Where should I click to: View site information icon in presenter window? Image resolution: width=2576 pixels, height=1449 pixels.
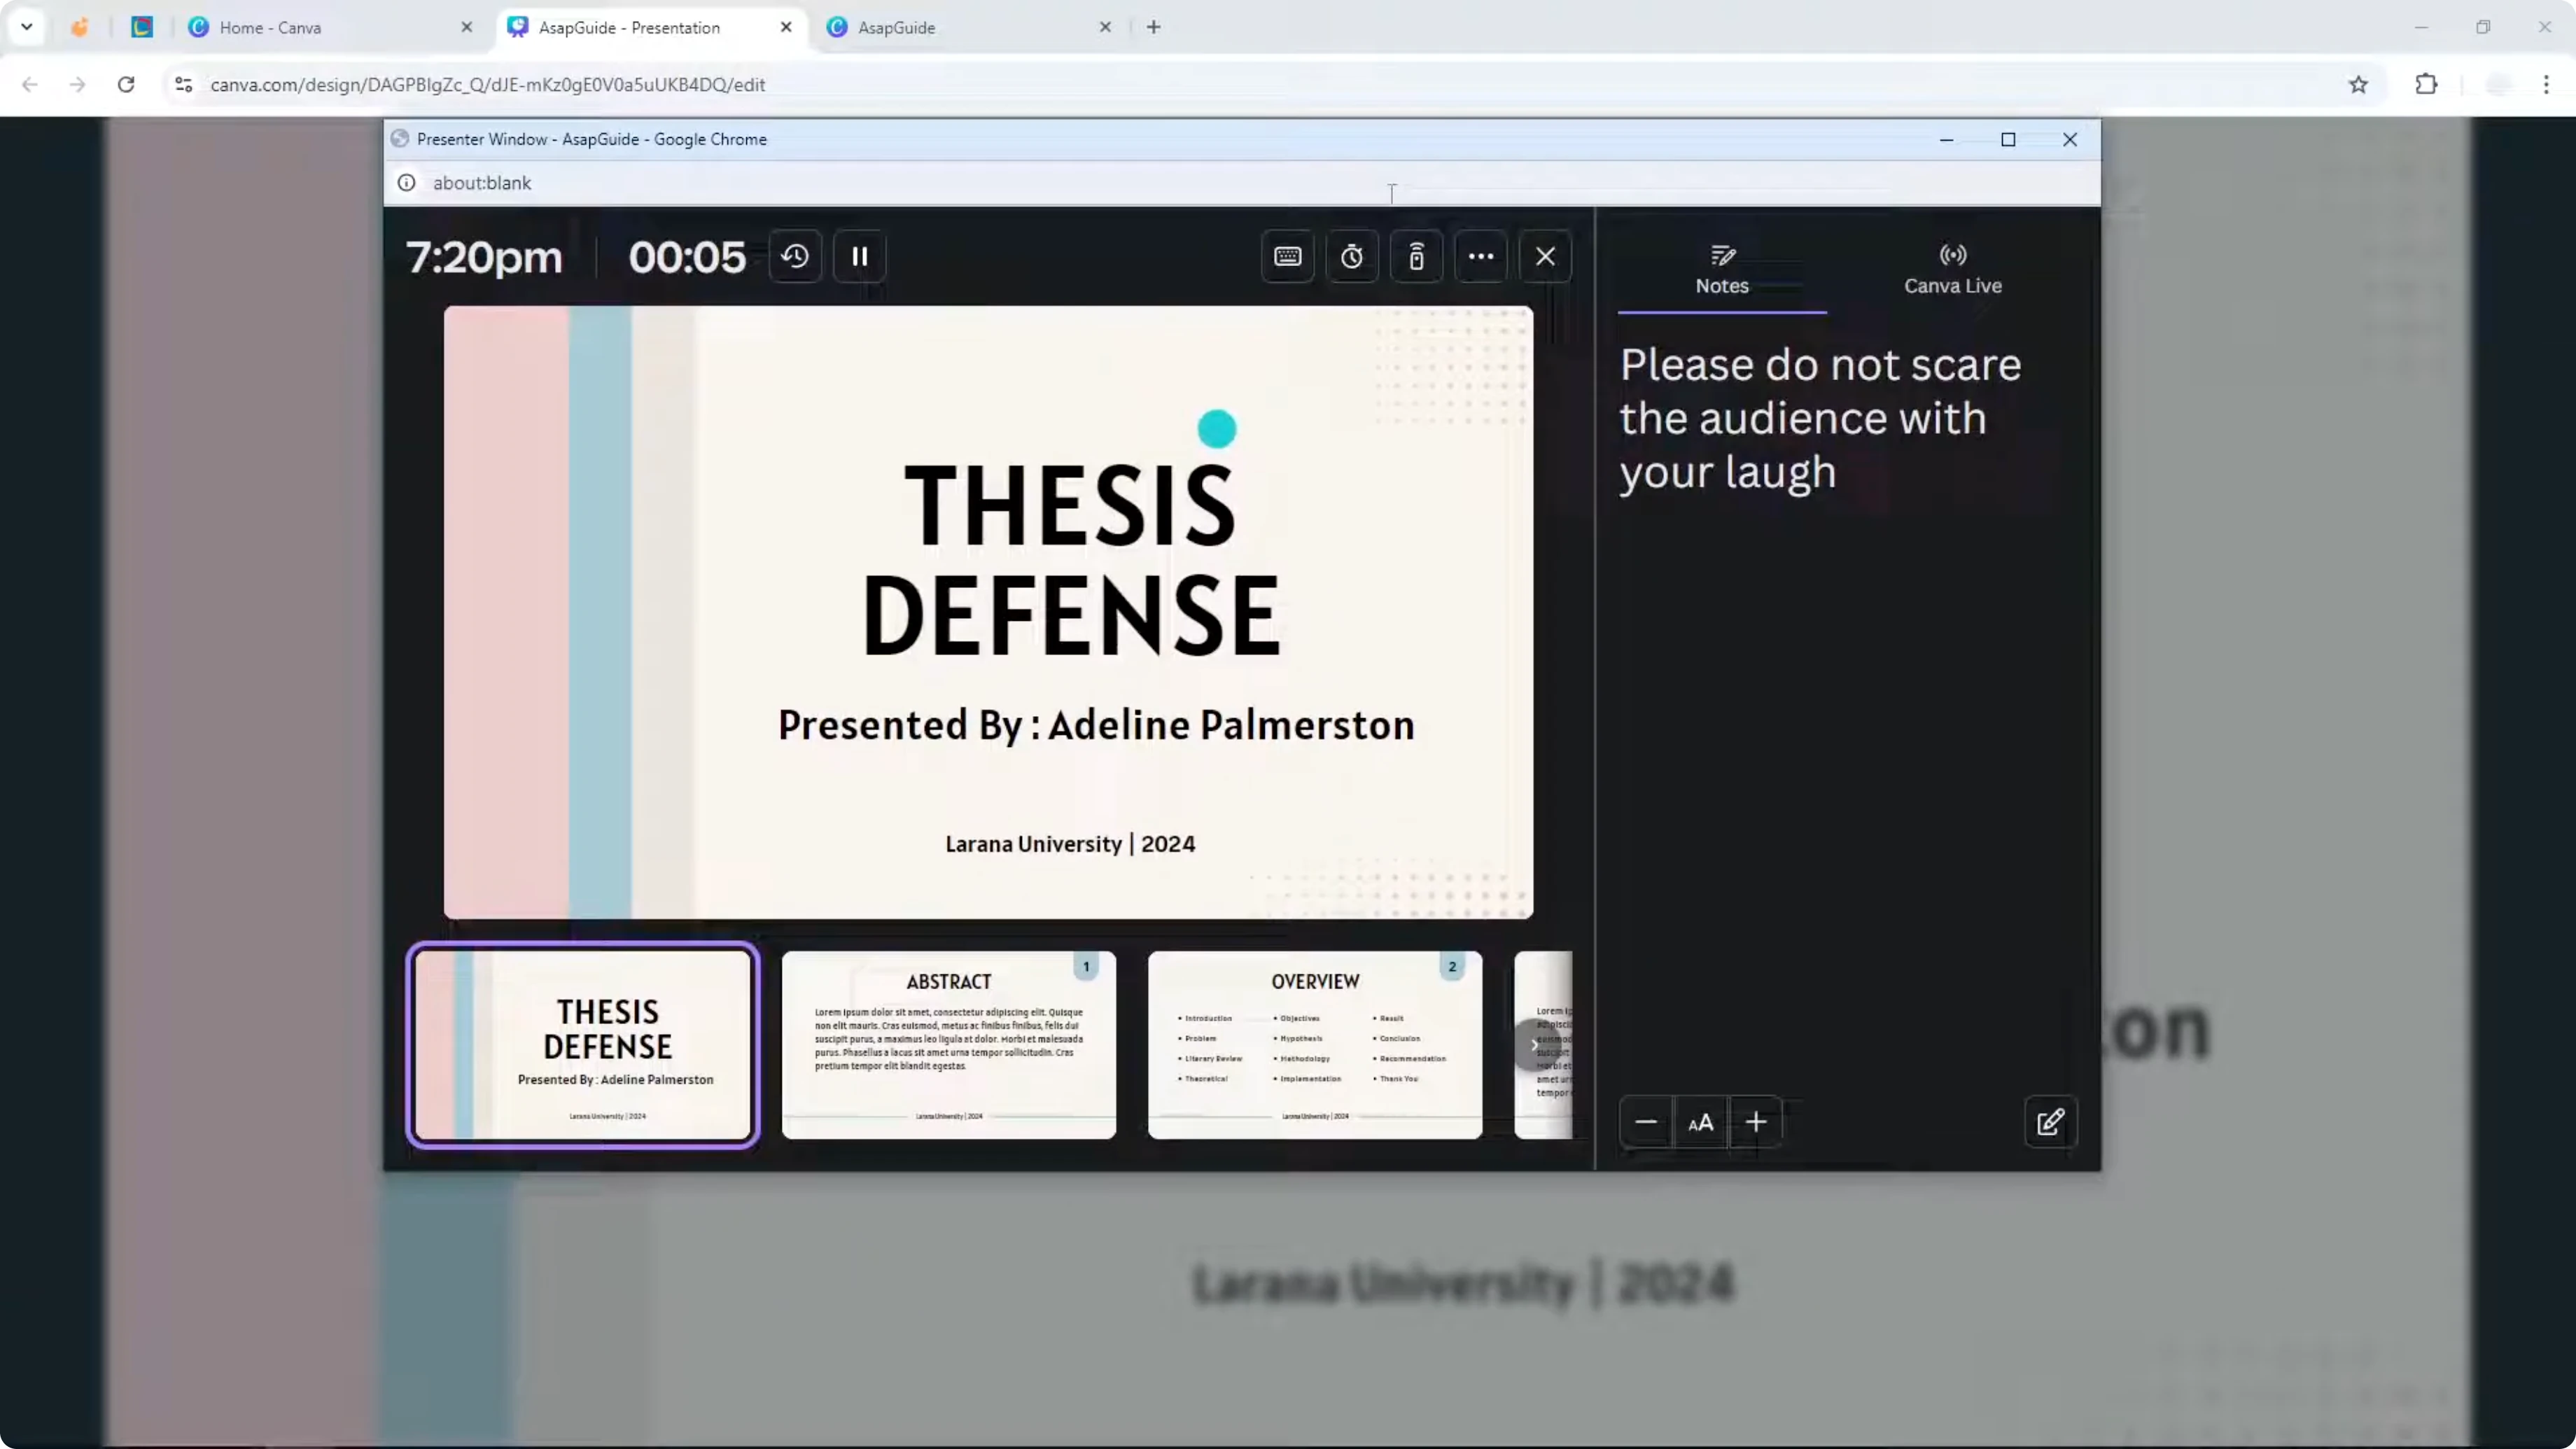pos(407,183)
